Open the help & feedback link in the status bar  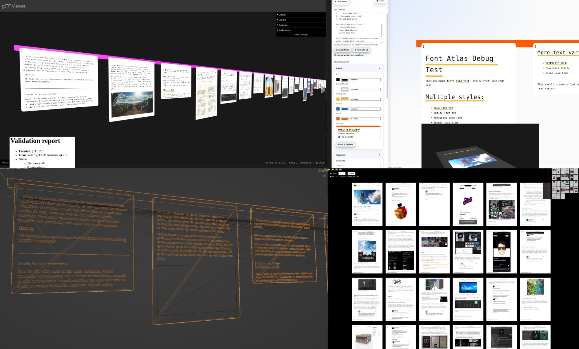[x=300, y=163]
